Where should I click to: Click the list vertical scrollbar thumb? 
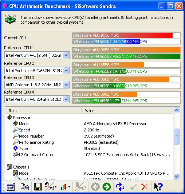(x=176, y=136)
